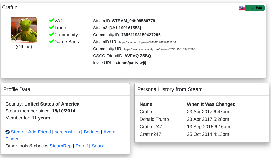Click persona name Craftin247
The image size is (271, 158).
[x=150, y=134]
